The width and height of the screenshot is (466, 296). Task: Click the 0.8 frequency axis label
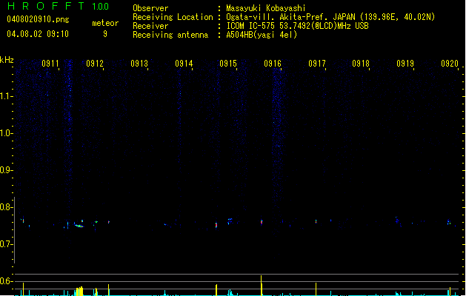6,207
